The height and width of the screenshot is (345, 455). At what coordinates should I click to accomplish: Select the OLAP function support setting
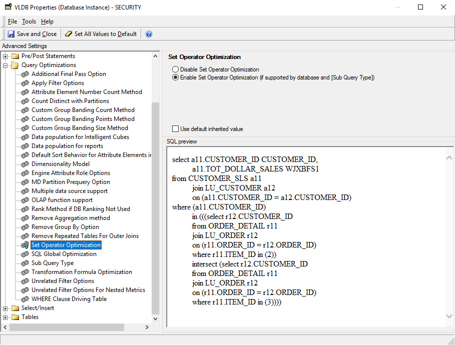point(62,200)
